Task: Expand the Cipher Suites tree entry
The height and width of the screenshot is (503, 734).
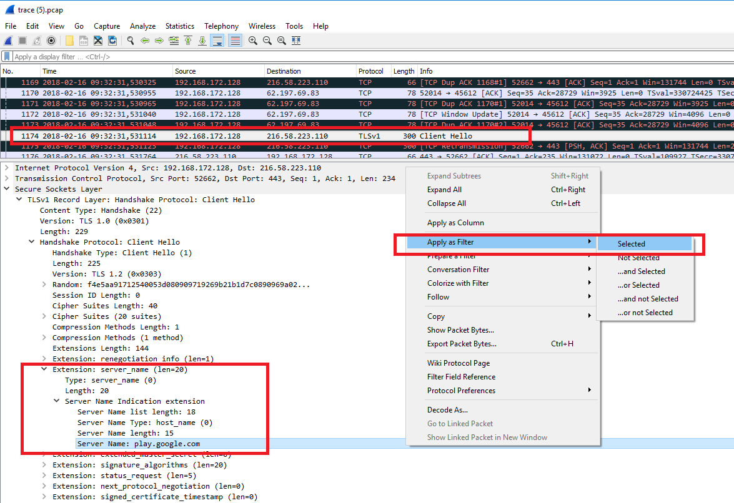Action: [x=44, y=316]
